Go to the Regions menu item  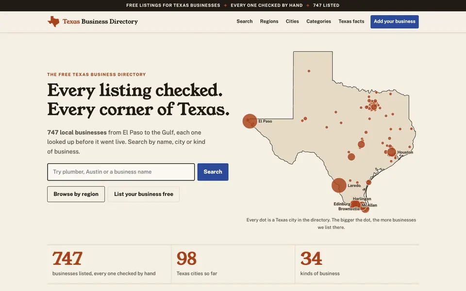(269, 21)
